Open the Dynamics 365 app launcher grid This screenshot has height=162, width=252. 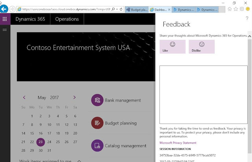[x=5, y=19]
